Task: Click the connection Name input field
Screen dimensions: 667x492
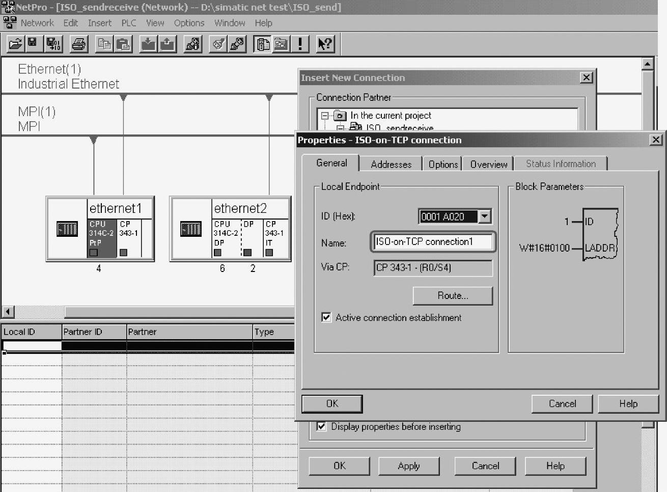Action: (x=432, y=241)
